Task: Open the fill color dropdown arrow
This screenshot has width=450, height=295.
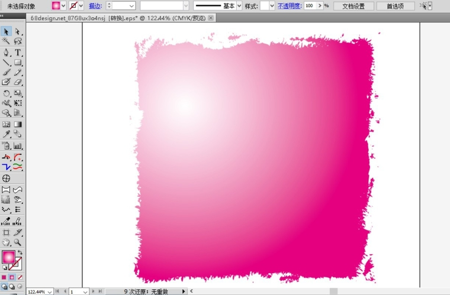Action: click(x=63, y=6)
